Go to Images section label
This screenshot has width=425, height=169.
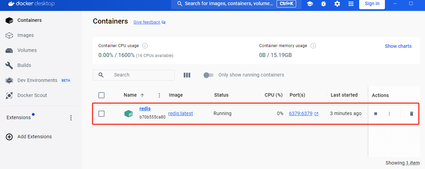click(26, 35)
